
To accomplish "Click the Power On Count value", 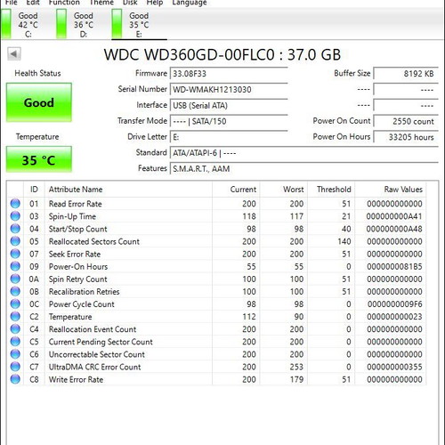I will pyautogui.click(x=406, y=121).
